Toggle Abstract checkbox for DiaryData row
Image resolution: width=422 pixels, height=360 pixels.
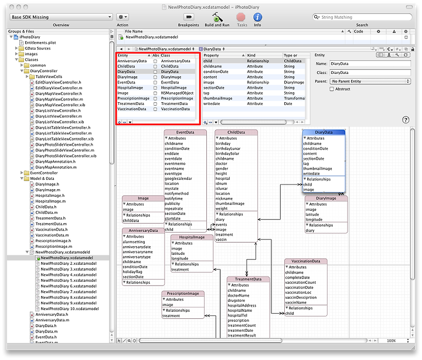pos(155,72)
